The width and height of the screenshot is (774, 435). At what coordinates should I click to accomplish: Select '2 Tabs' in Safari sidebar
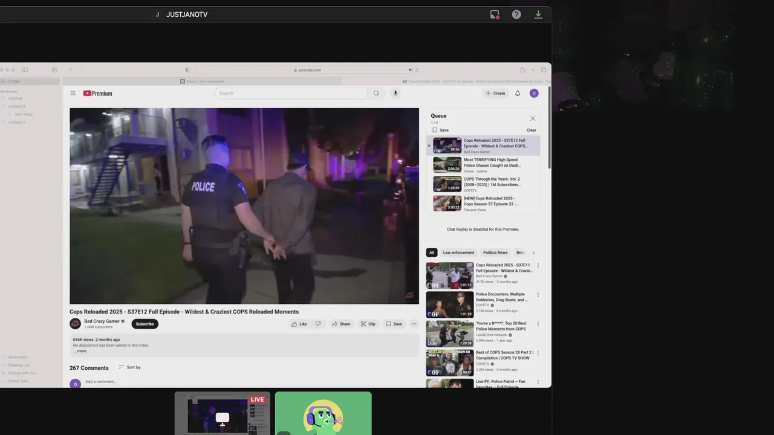click(x=30, y=81)
